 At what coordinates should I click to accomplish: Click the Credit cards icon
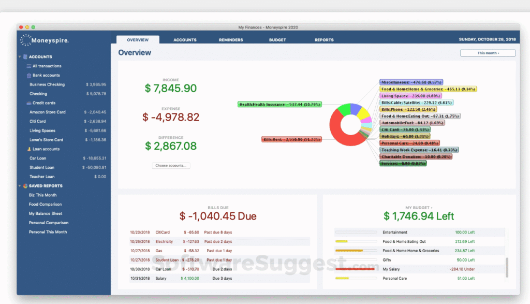(29, 103)
